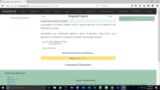
Task: Go back with the browser back arrow
Action: pos(2,6)
